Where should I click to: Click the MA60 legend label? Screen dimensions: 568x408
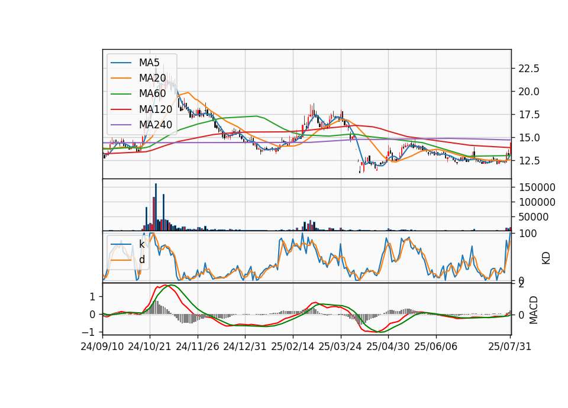pos(152,94)
